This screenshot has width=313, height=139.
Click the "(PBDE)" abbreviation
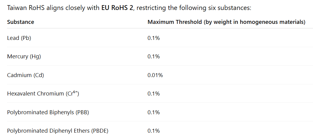click(100, 131)
